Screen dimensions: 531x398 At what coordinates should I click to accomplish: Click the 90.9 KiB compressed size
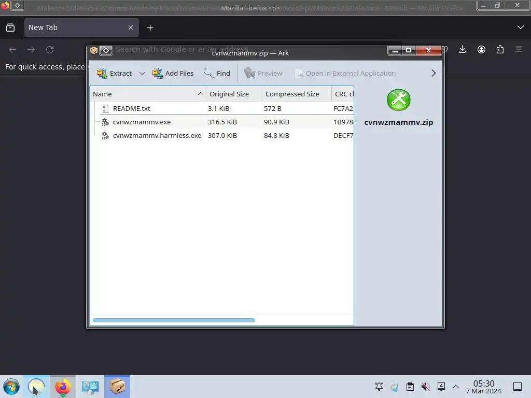[x=276, y=122]
